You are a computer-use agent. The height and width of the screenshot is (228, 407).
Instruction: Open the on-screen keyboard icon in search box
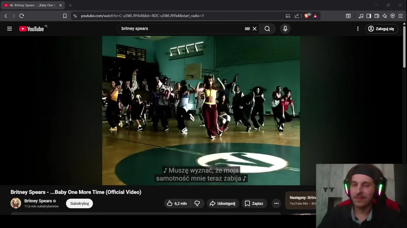point(247,29)
